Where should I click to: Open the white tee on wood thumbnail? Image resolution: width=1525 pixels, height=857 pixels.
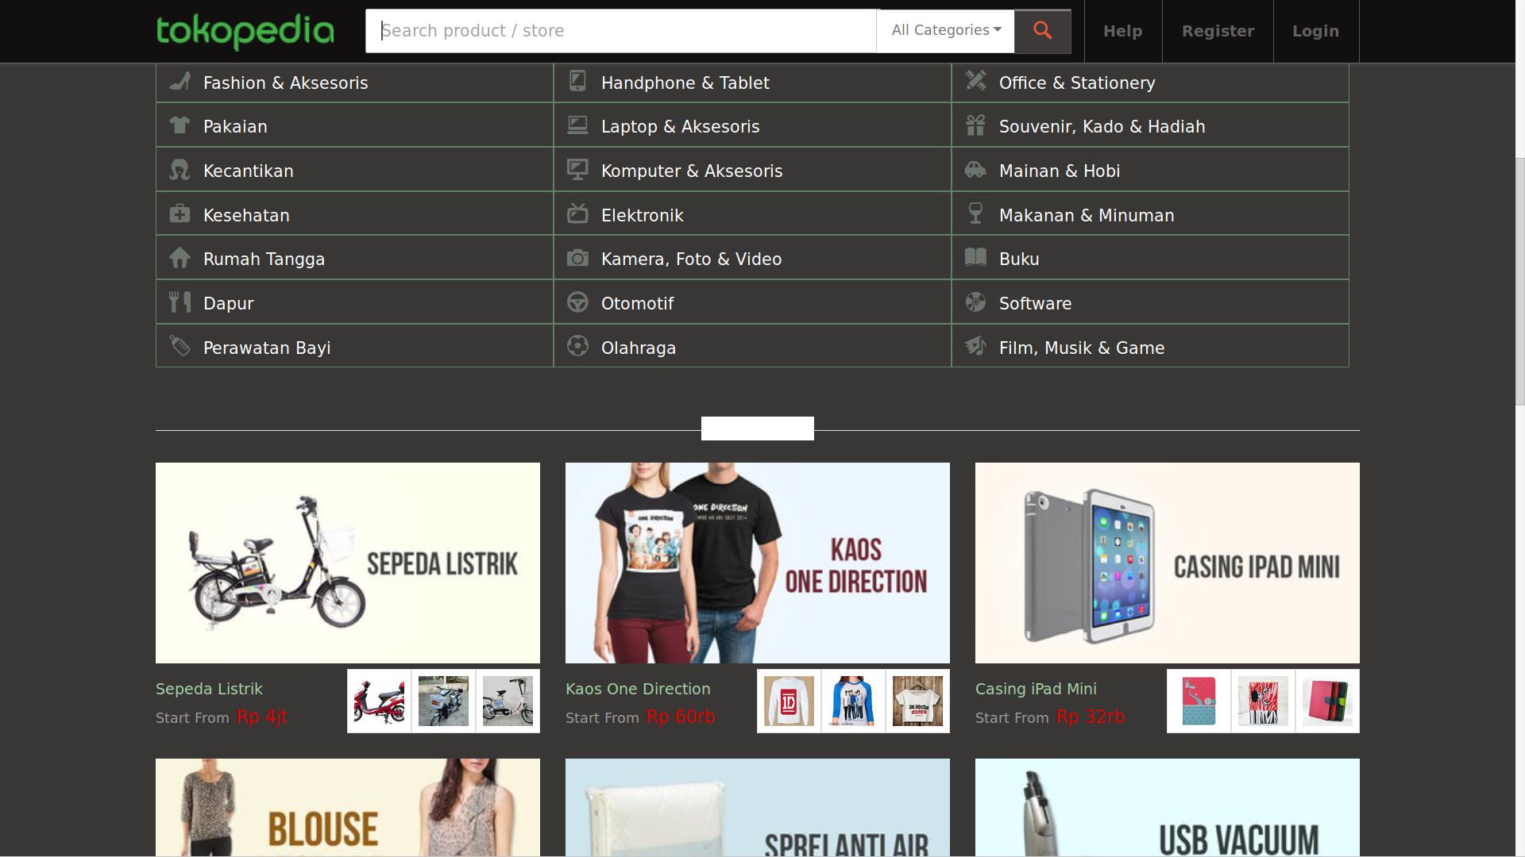click(x=917, y=701)
